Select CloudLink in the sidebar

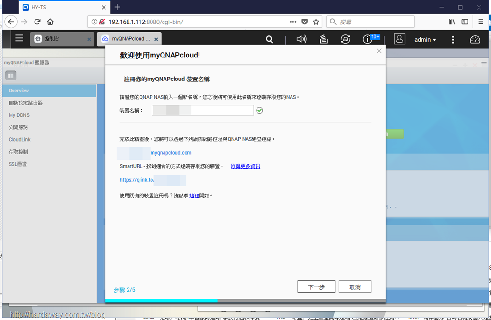[49, 139]
